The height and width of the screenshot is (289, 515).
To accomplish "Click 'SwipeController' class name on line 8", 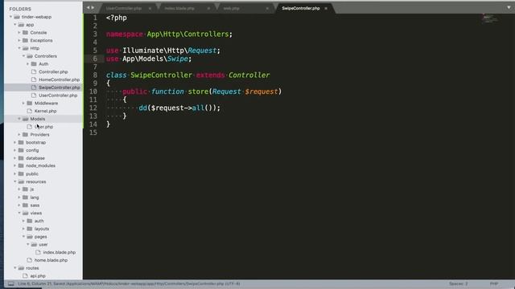I will (x=161, y=75).
